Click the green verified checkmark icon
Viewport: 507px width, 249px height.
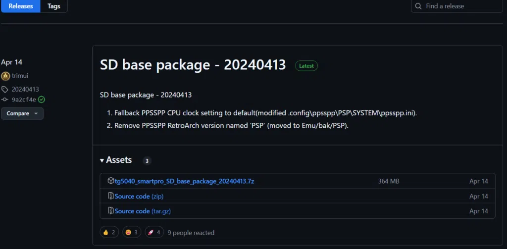click(x=42, y=100)
